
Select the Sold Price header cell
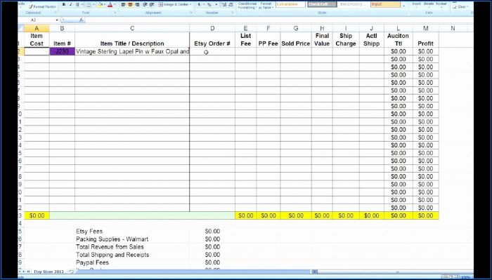click(x=296, y=40)
